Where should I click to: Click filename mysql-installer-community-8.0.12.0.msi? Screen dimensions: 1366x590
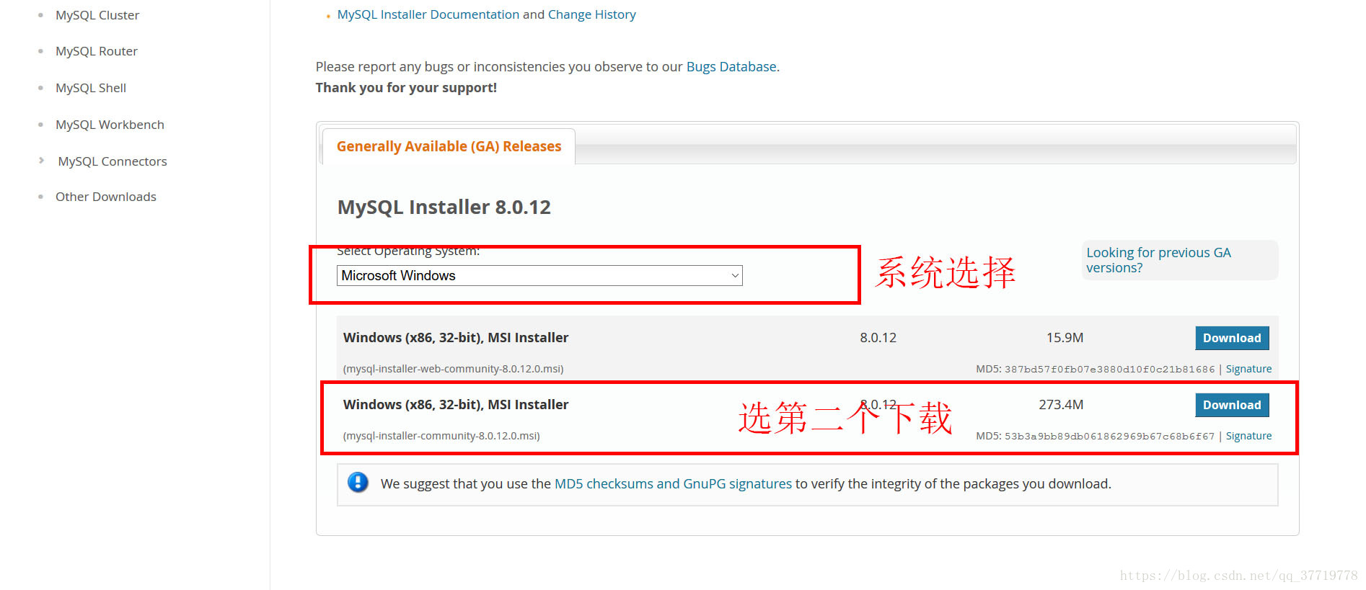pyautogui.click(x=441, y=436)
